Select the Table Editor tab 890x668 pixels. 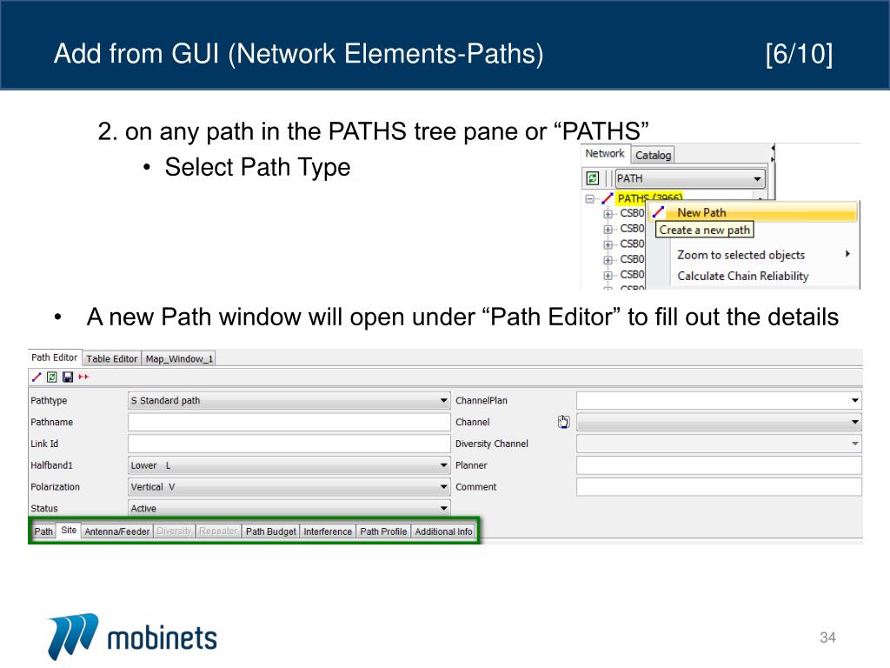click(x=112, y=359)
